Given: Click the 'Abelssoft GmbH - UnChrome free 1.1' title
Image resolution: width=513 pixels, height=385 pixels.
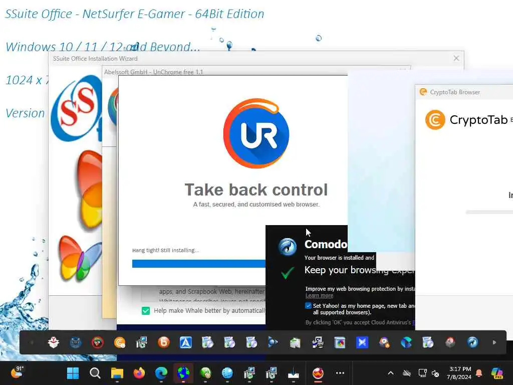Looking at the screenshot, I should [x=153, y=72].
